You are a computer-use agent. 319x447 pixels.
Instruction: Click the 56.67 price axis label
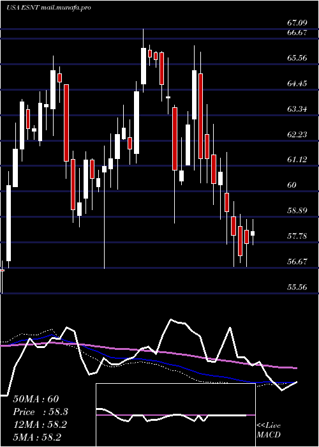(297, 261)
